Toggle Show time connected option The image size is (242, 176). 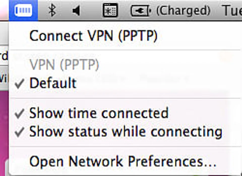pos(99,113)
